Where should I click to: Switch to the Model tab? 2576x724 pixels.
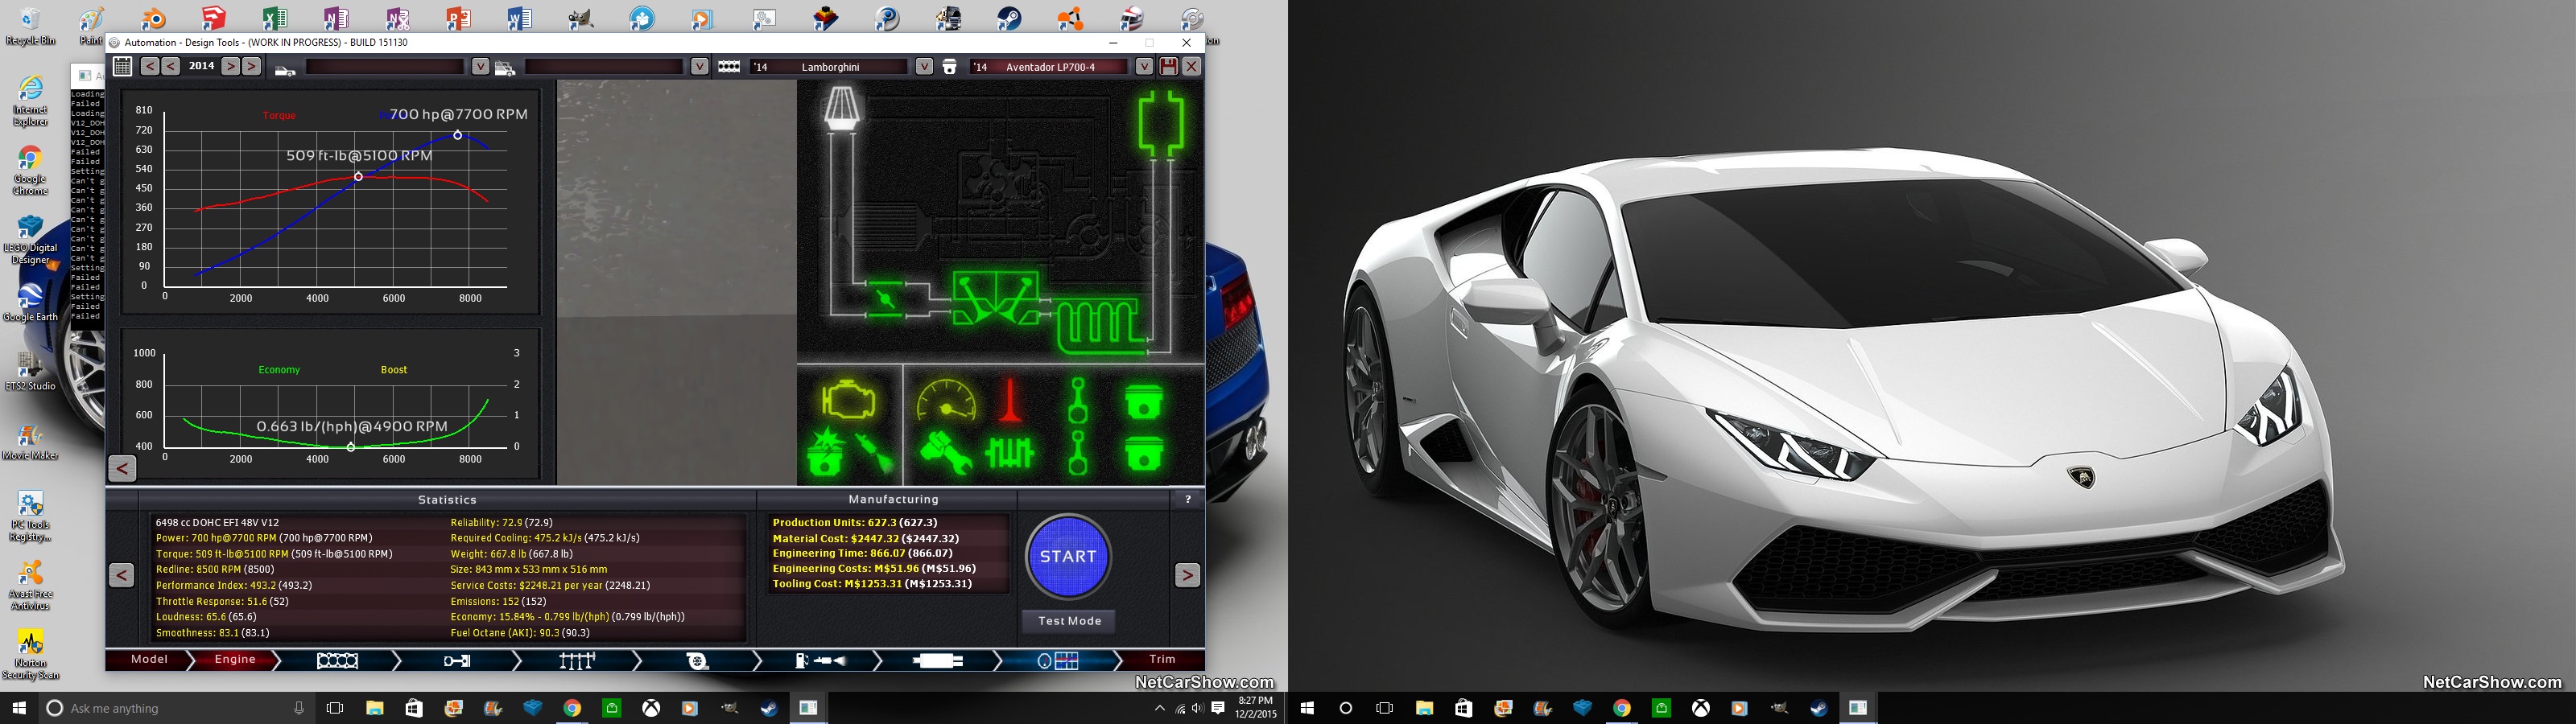(x=149, y=660)
